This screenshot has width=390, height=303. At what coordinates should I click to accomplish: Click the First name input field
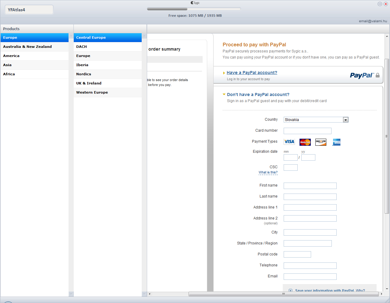(x=310, y=186)
